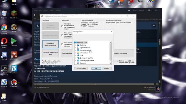The width and height of the screenshot is (186, 104).
Task: Toggle check for updates on next launch
Action: [x=62, y=26]
